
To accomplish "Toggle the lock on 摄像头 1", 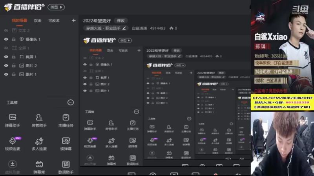I will [x=13, y=39].
